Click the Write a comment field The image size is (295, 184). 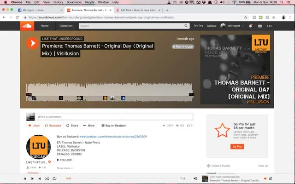(114, 117)
